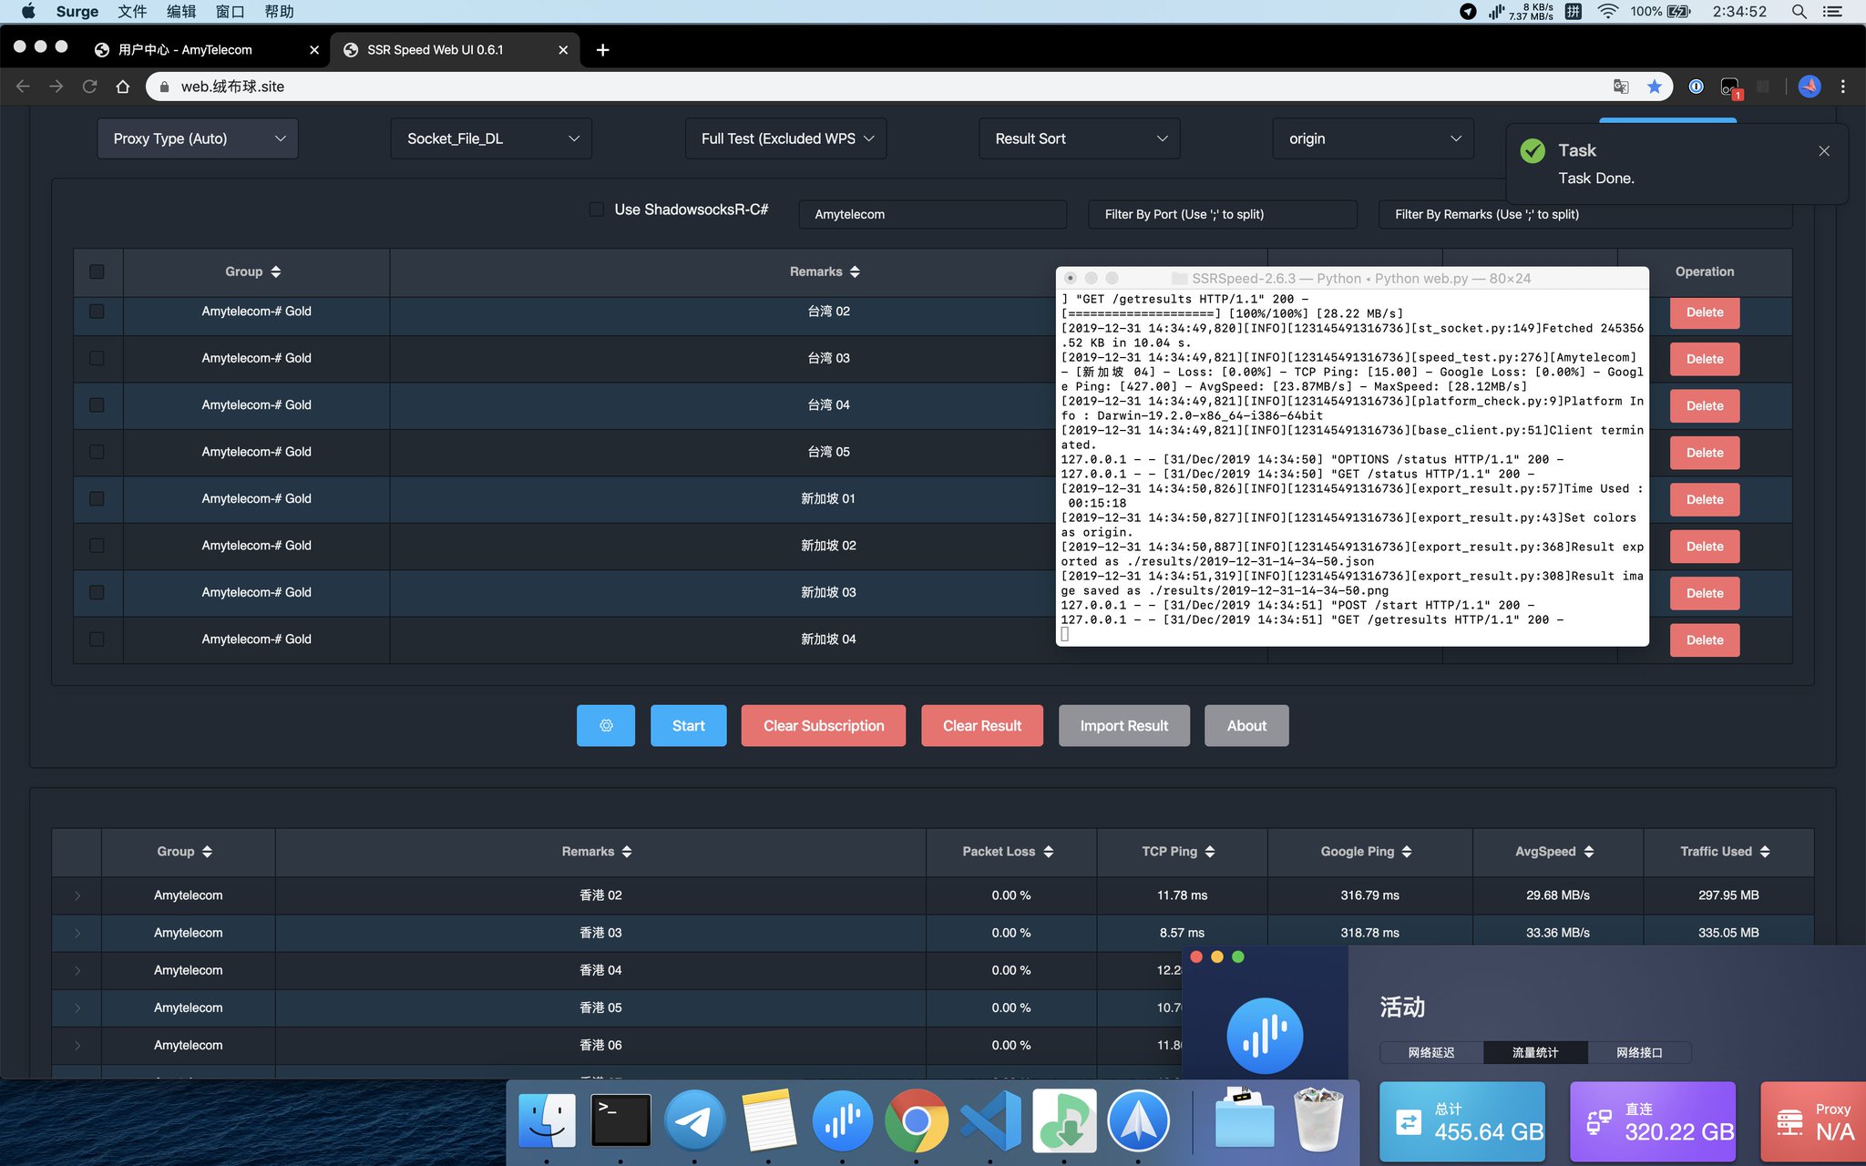Image resolution: width=1866 pixels, height=1166 pixels.
Task: Click Filter By Port input field
Action: [x=1222, y=214]
